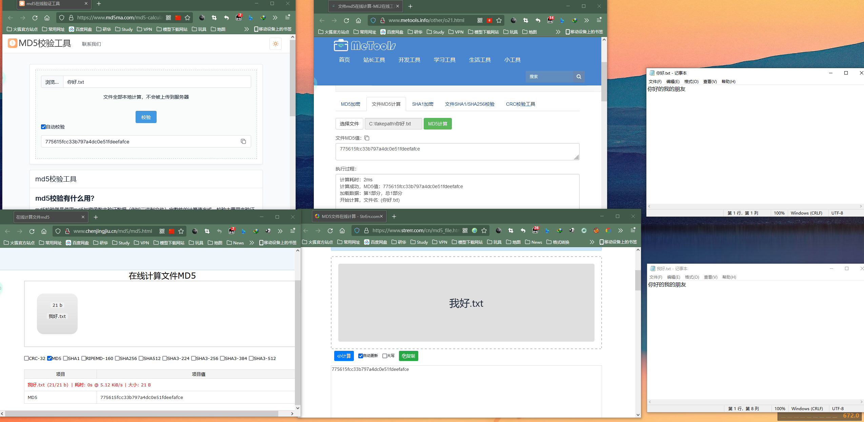Click the 首页 menu item on MeTools
The width and height of the screenshot is (864, 422).
coord(343,60)
